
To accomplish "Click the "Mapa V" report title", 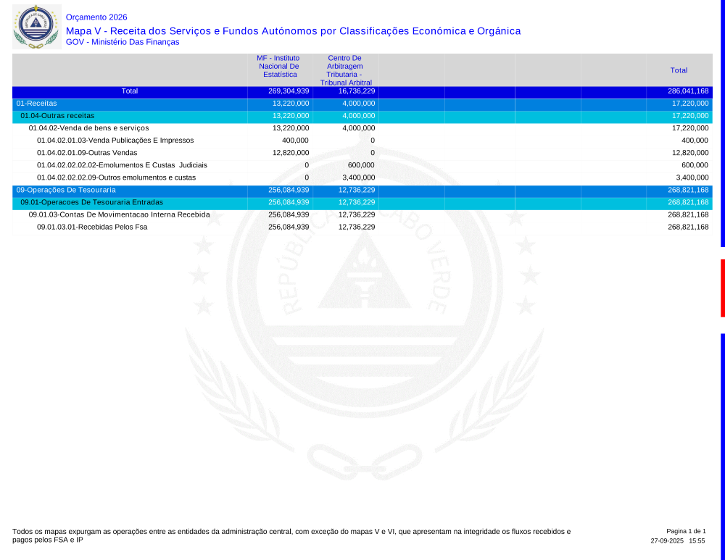I will pos(293,31).
